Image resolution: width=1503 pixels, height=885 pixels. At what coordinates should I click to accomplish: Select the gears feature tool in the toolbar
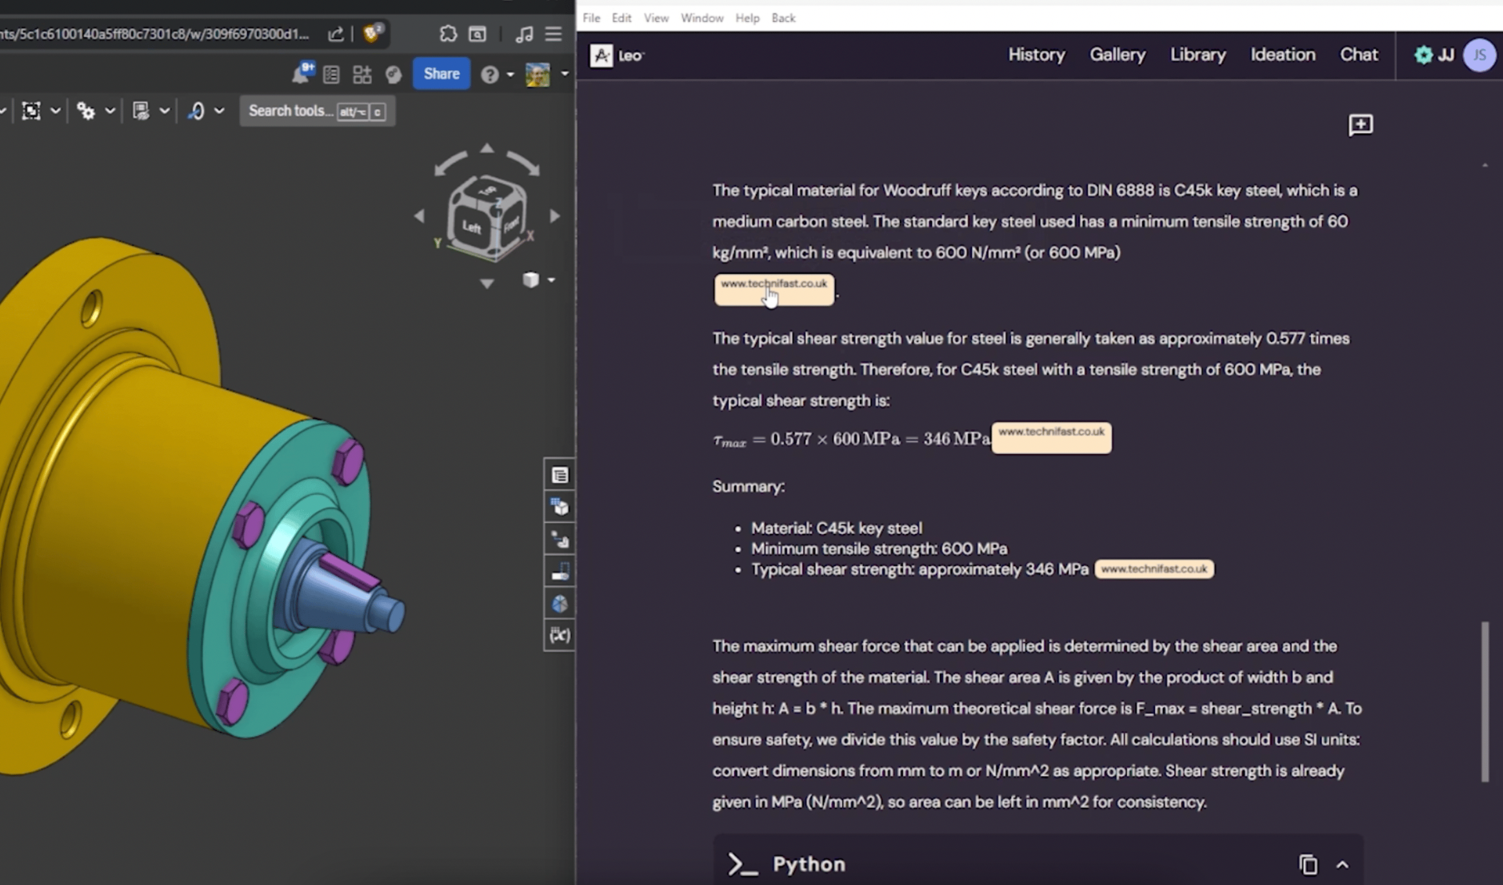(86, 110)
